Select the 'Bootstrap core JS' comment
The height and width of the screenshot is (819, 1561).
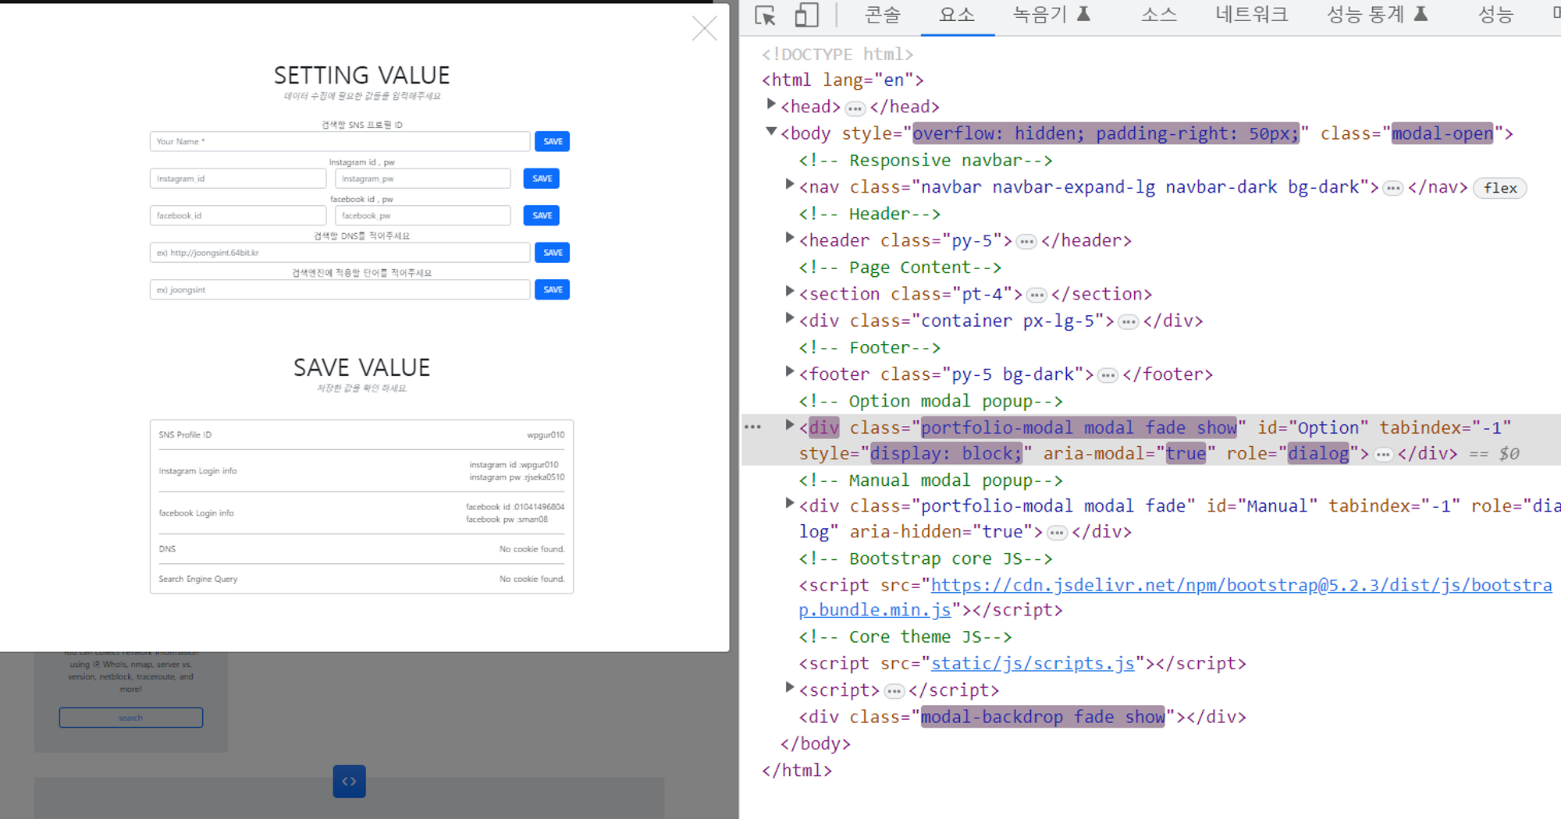point(926,558)
